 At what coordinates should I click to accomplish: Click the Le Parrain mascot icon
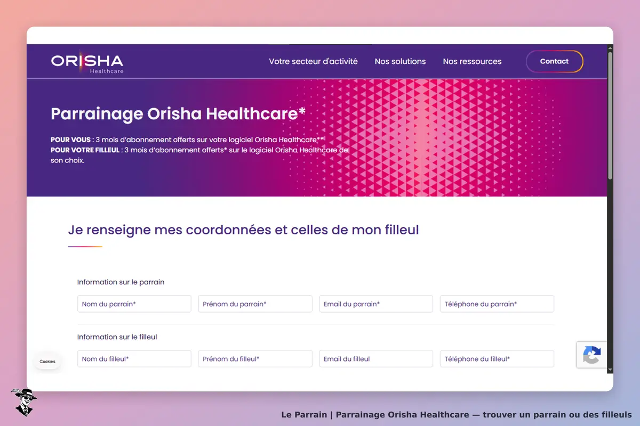[x=23, y=402]
